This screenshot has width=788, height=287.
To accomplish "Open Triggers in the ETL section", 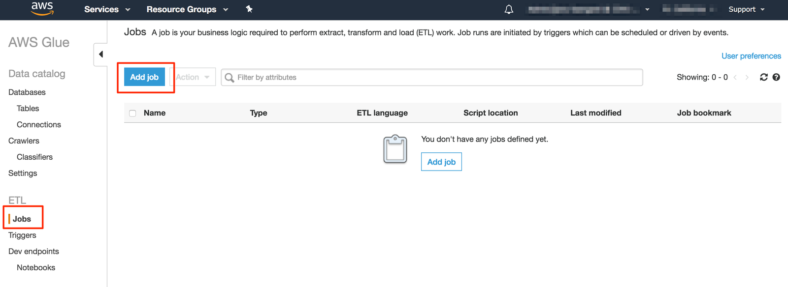I will tap(22, 235).
